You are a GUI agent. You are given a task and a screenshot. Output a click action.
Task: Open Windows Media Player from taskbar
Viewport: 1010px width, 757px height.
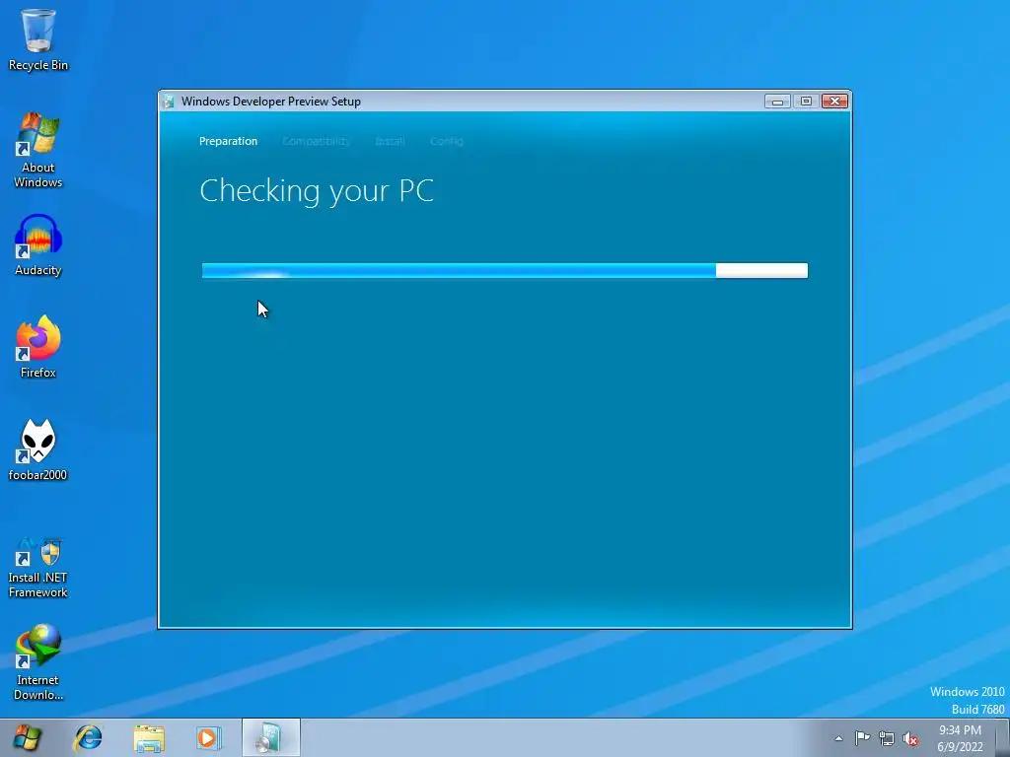[x=209, y=737]
